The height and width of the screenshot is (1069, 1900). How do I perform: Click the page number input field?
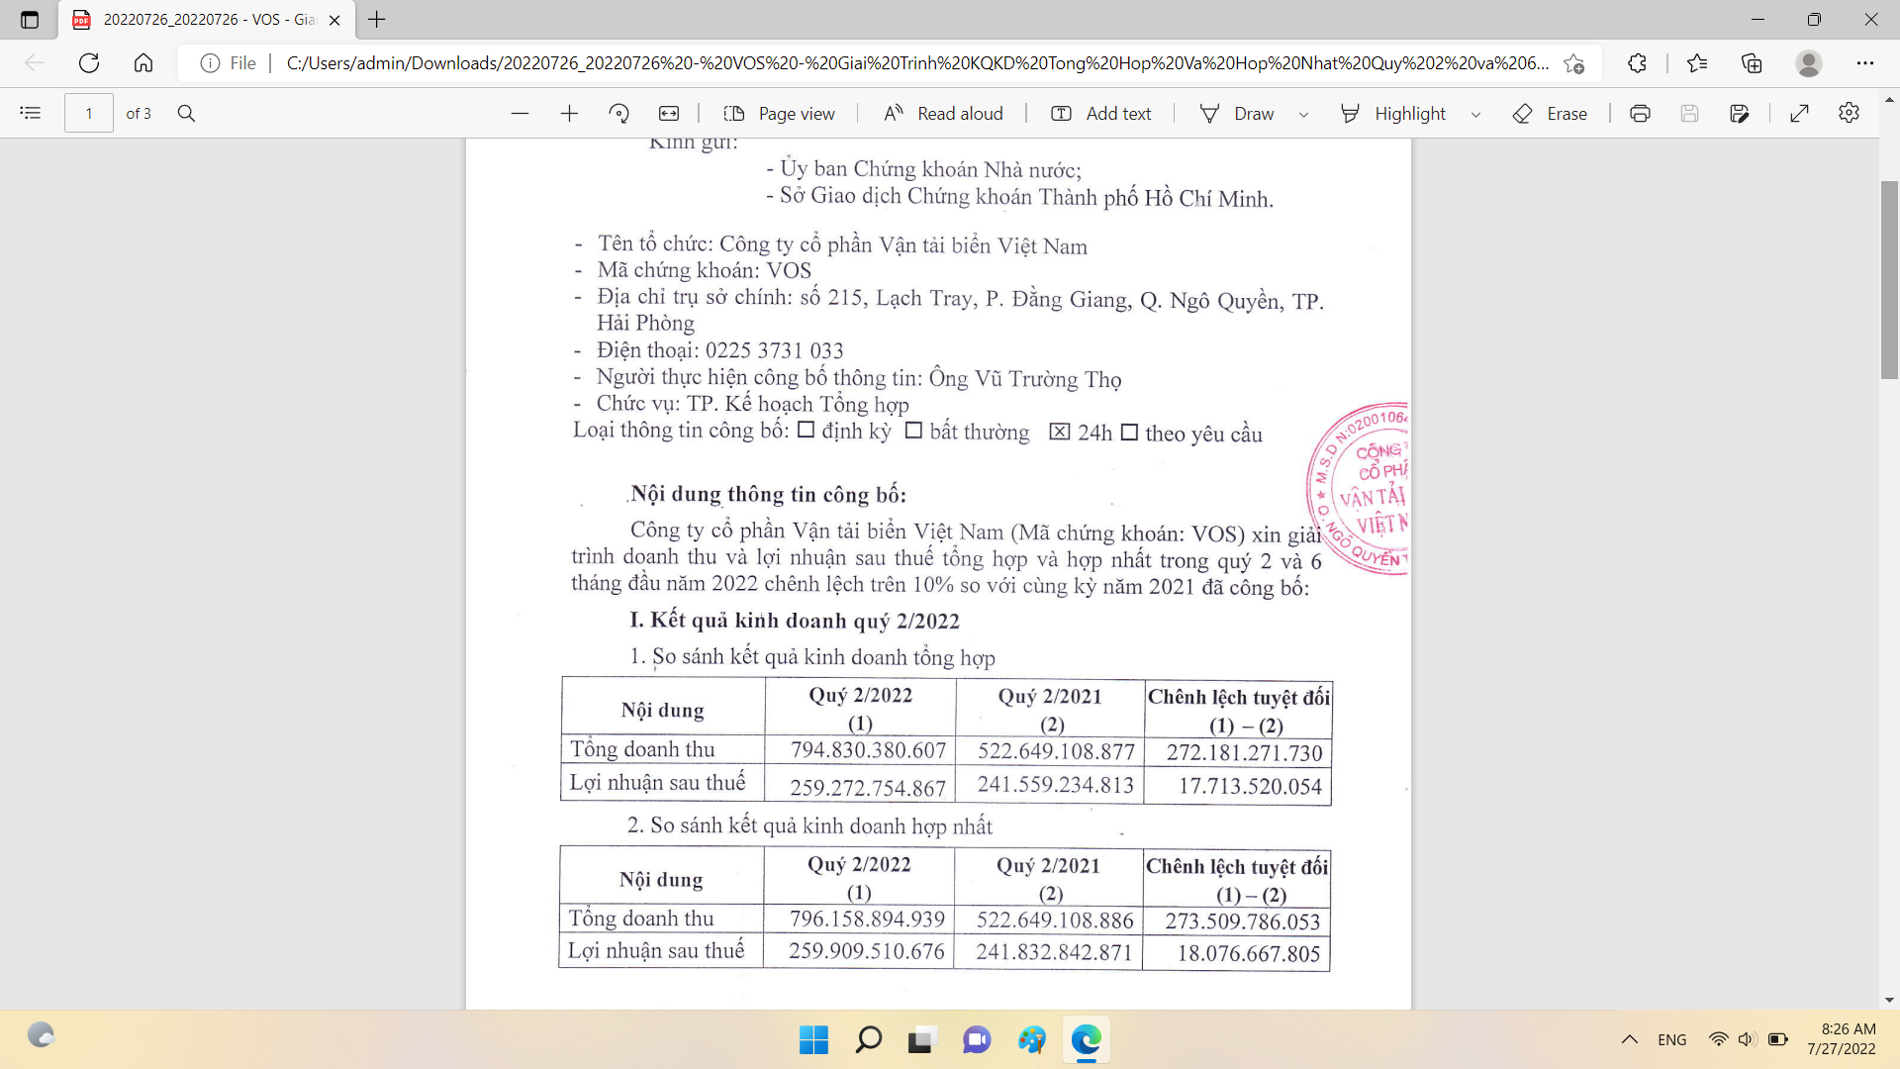(x=89, y=114)
